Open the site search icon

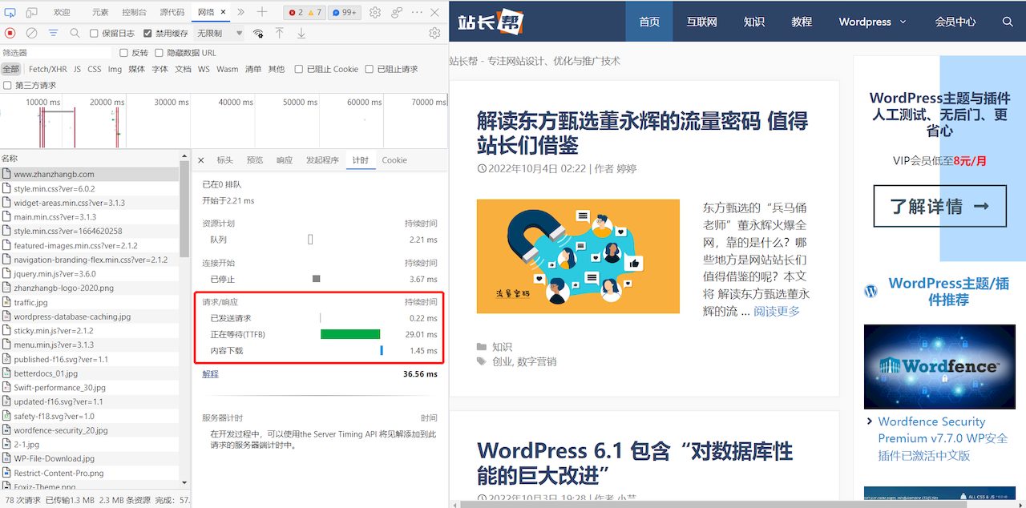[1007, 22]
